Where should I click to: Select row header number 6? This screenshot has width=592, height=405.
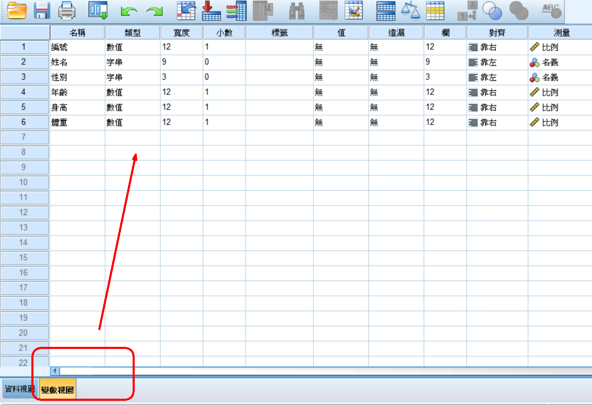point(24,122)
